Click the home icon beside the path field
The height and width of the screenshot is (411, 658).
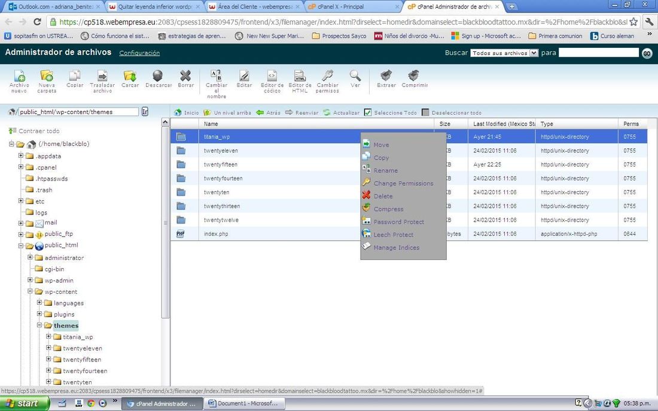[x=12, y=112]
